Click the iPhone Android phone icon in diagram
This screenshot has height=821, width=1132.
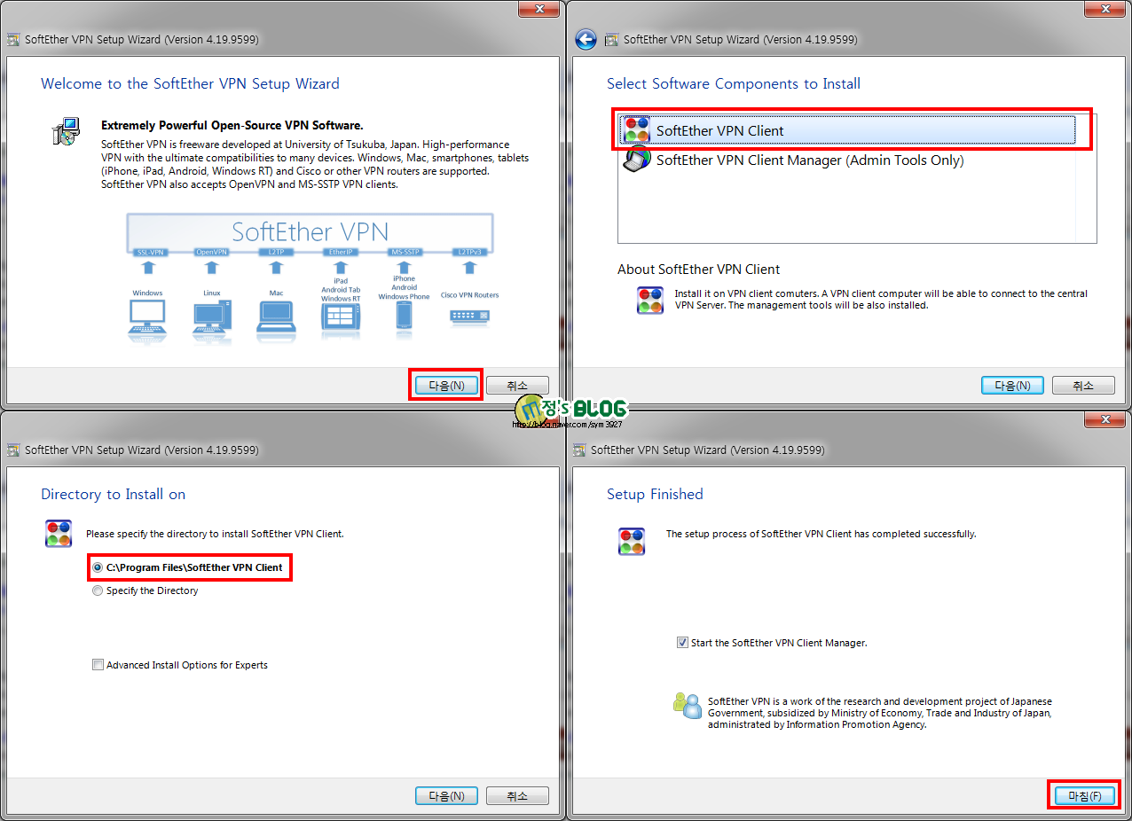(405, 317)
